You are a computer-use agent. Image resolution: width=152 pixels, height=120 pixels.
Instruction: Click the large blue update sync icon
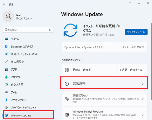coord(71,30)
